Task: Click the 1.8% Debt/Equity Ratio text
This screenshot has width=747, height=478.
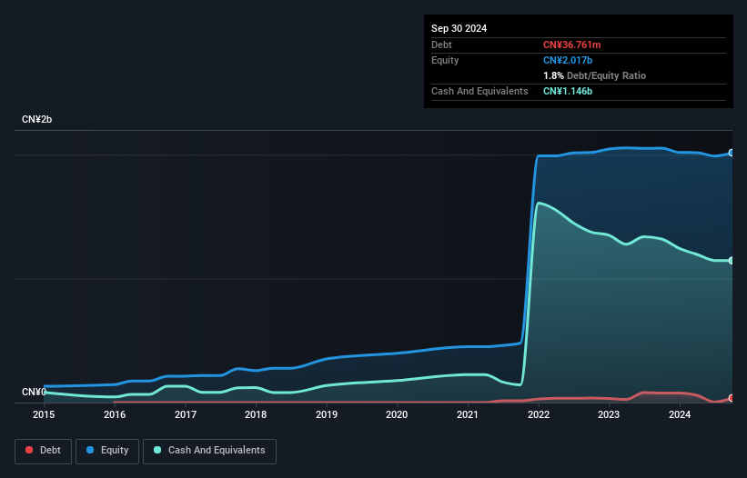Action: 594,75
